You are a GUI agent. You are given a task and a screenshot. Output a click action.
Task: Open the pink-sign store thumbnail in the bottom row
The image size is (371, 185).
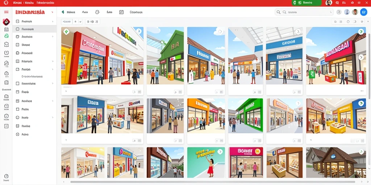click(x=246, y=163)
